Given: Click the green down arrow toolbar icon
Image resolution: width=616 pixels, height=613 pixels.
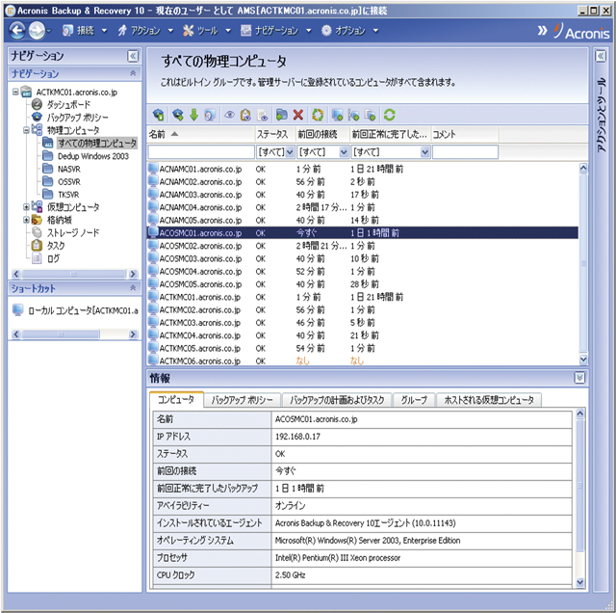Looking at the screenshot, I should point(193,115).
